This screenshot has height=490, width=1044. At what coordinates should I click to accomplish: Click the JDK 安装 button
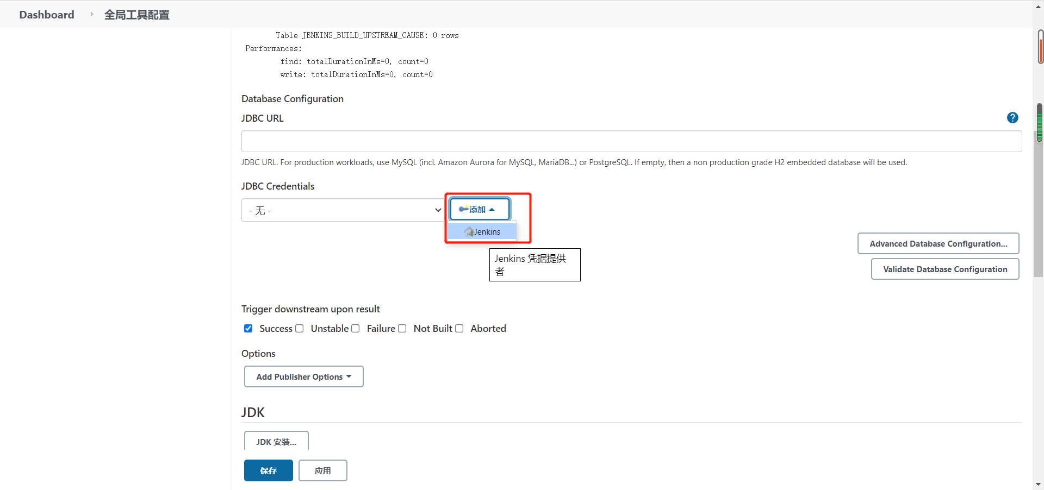coord(276,441)
